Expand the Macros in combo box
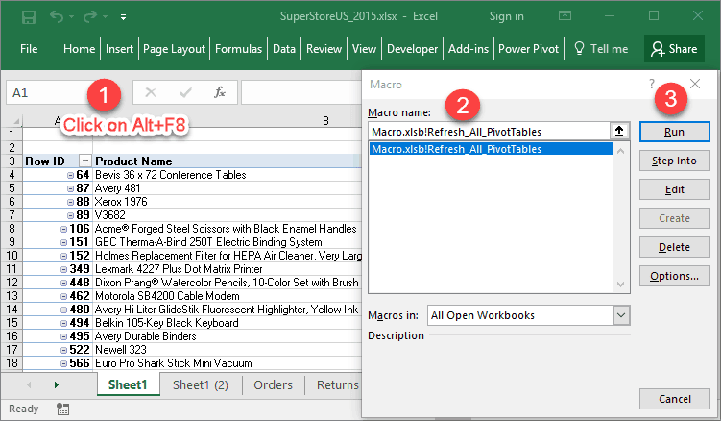This screenshot has width=721, height=421. [x=620, y=314]
